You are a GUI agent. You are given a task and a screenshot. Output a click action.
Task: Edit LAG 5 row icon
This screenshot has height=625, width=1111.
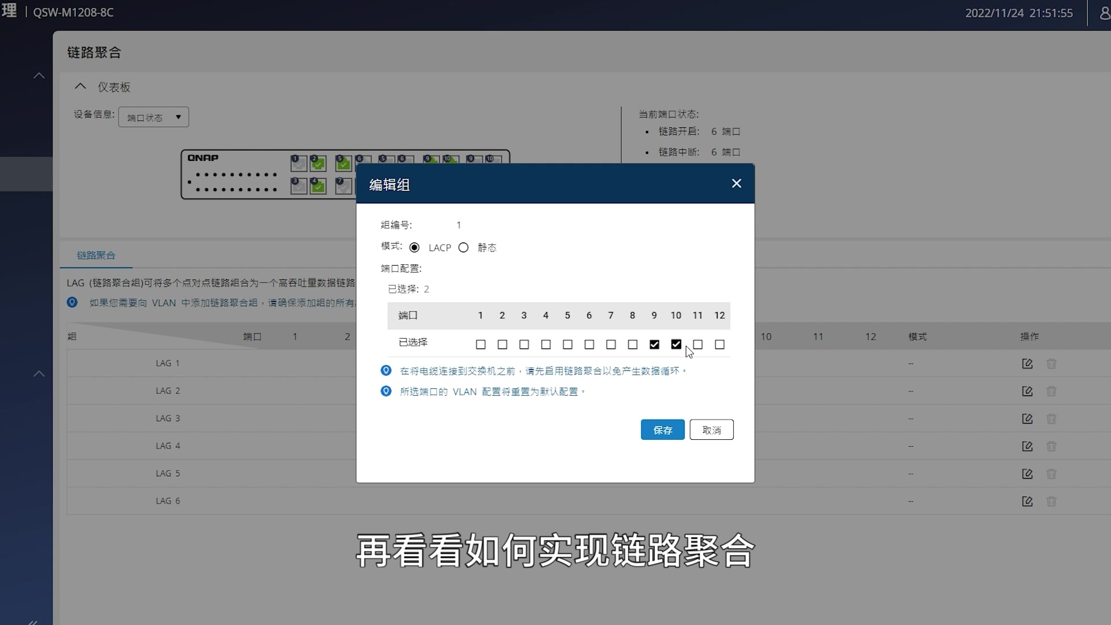pyautogui.click(x=1027, y=474)
